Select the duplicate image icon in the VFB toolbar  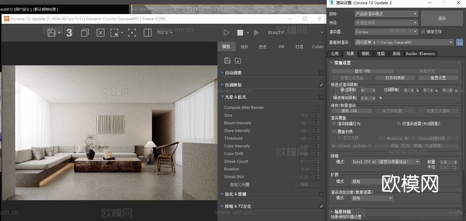[85, 32]
